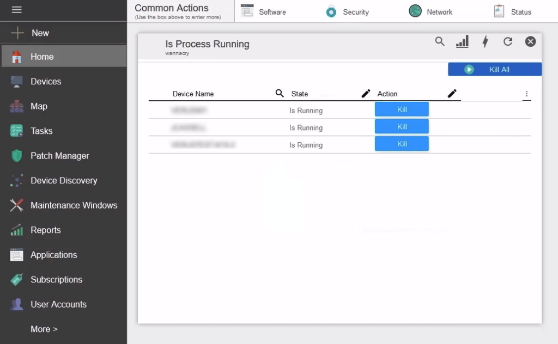Click the search magnifier in panel header
This screenshot has height=344, width=558.
[440, 41]
